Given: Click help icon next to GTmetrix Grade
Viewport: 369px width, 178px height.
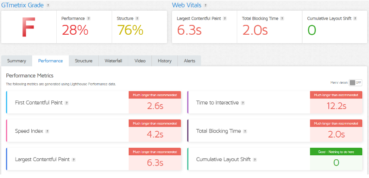Looking at the screenshot, I should [x=48, y=5].
